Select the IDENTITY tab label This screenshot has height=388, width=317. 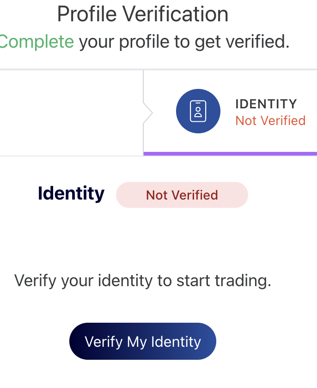[x=266, y=104]
